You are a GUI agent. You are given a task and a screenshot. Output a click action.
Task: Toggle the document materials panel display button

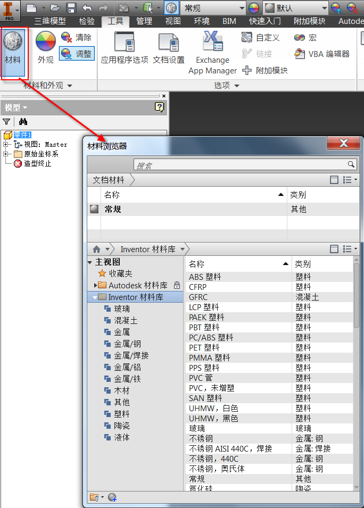coord(334,180)
